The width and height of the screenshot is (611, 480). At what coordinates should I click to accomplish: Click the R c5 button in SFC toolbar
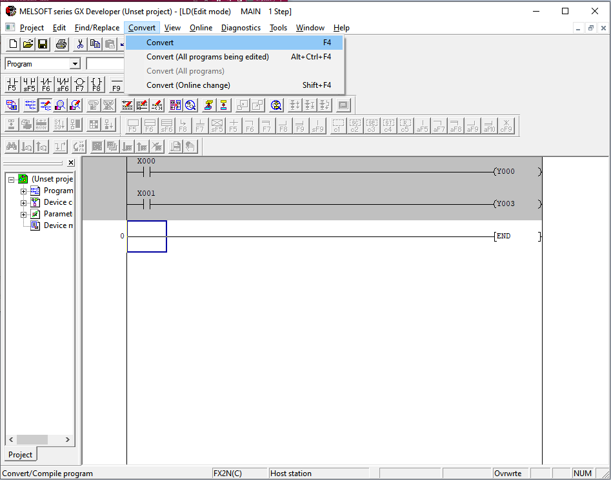(x=405, y=125)
